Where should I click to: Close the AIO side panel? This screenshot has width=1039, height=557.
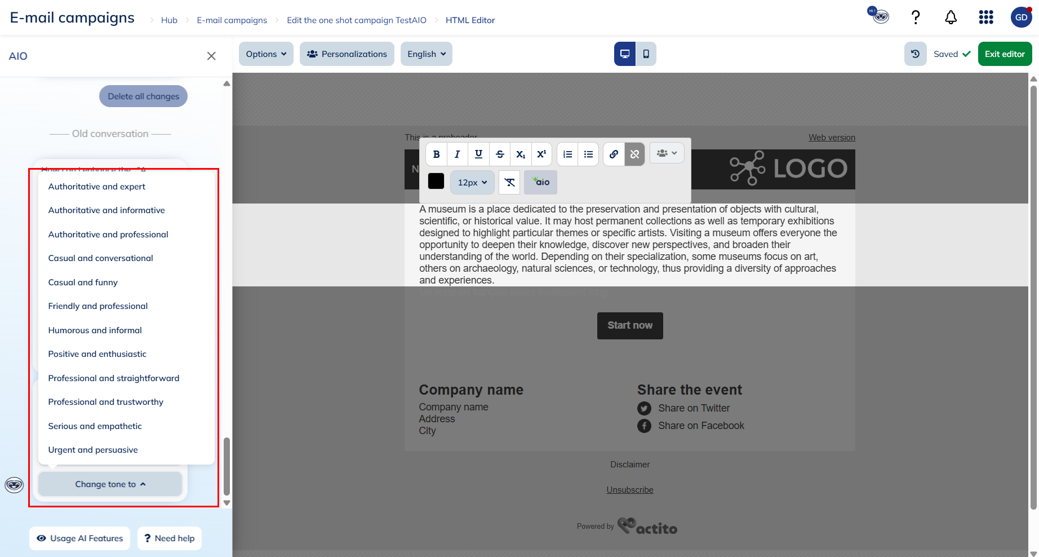click(211, 56)
